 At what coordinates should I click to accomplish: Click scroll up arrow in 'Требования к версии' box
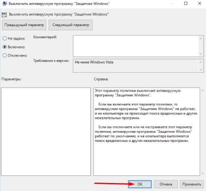coord(201,62)
